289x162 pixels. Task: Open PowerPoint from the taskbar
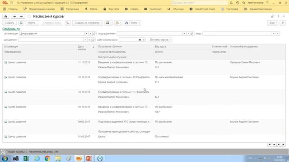pos(89,158)
